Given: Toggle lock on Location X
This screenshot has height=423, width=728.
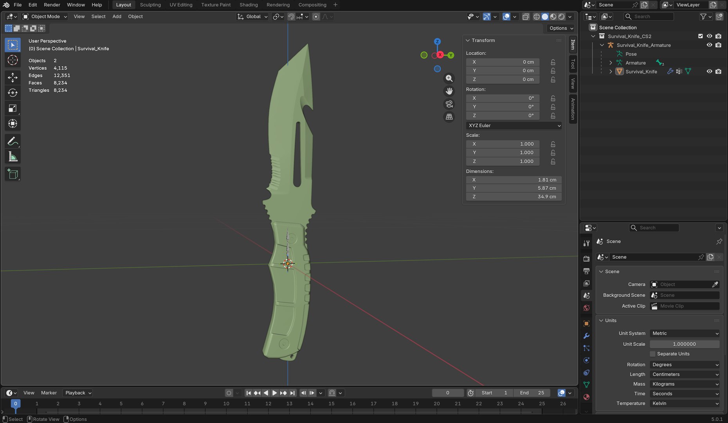Looking at the screenshot, I should click(553, 62).
